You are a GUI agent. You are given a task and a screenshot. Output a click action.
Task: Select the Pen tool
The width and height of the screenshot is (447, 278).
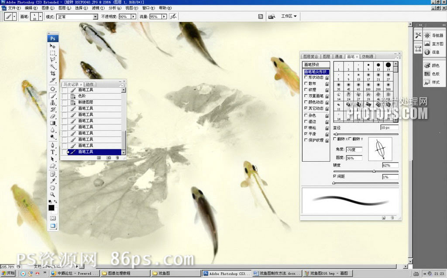(x=53, y=145)
